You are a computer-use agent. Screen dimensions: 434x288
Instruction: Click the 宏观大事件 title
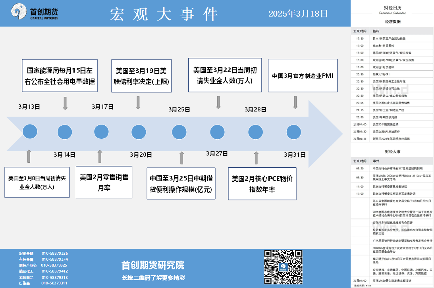[164, 14]
